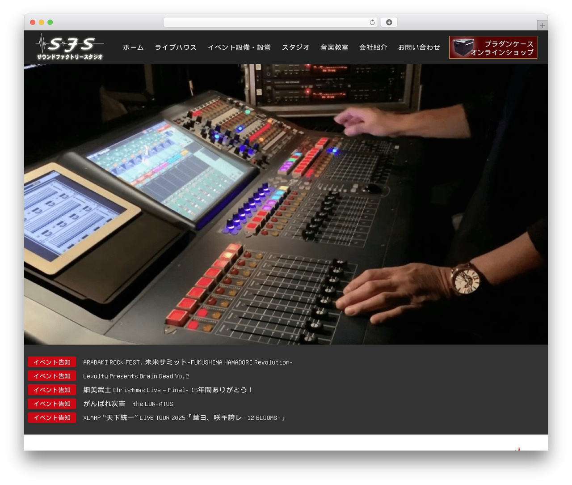Screen dimensions: 572x485
Task: Click the browser address bar
Action: point(271,22)
